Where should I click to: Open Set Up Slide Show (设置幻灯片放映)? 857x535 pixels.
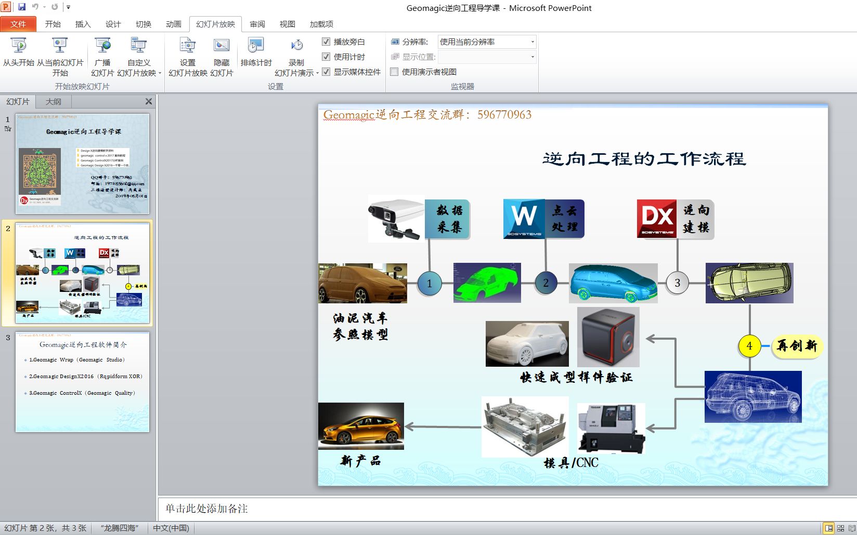(188, 57)
